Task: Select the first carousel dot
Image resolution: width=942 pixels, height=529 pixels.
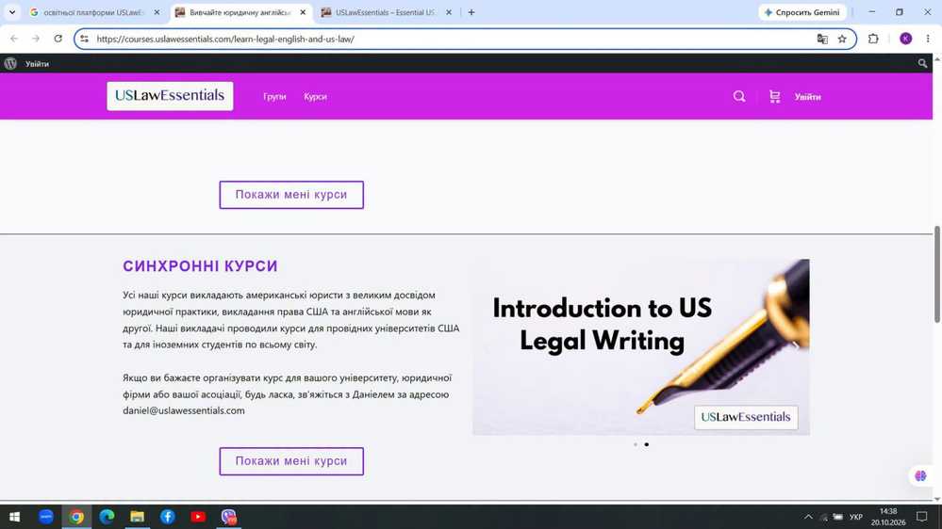Action: (636, 444)
